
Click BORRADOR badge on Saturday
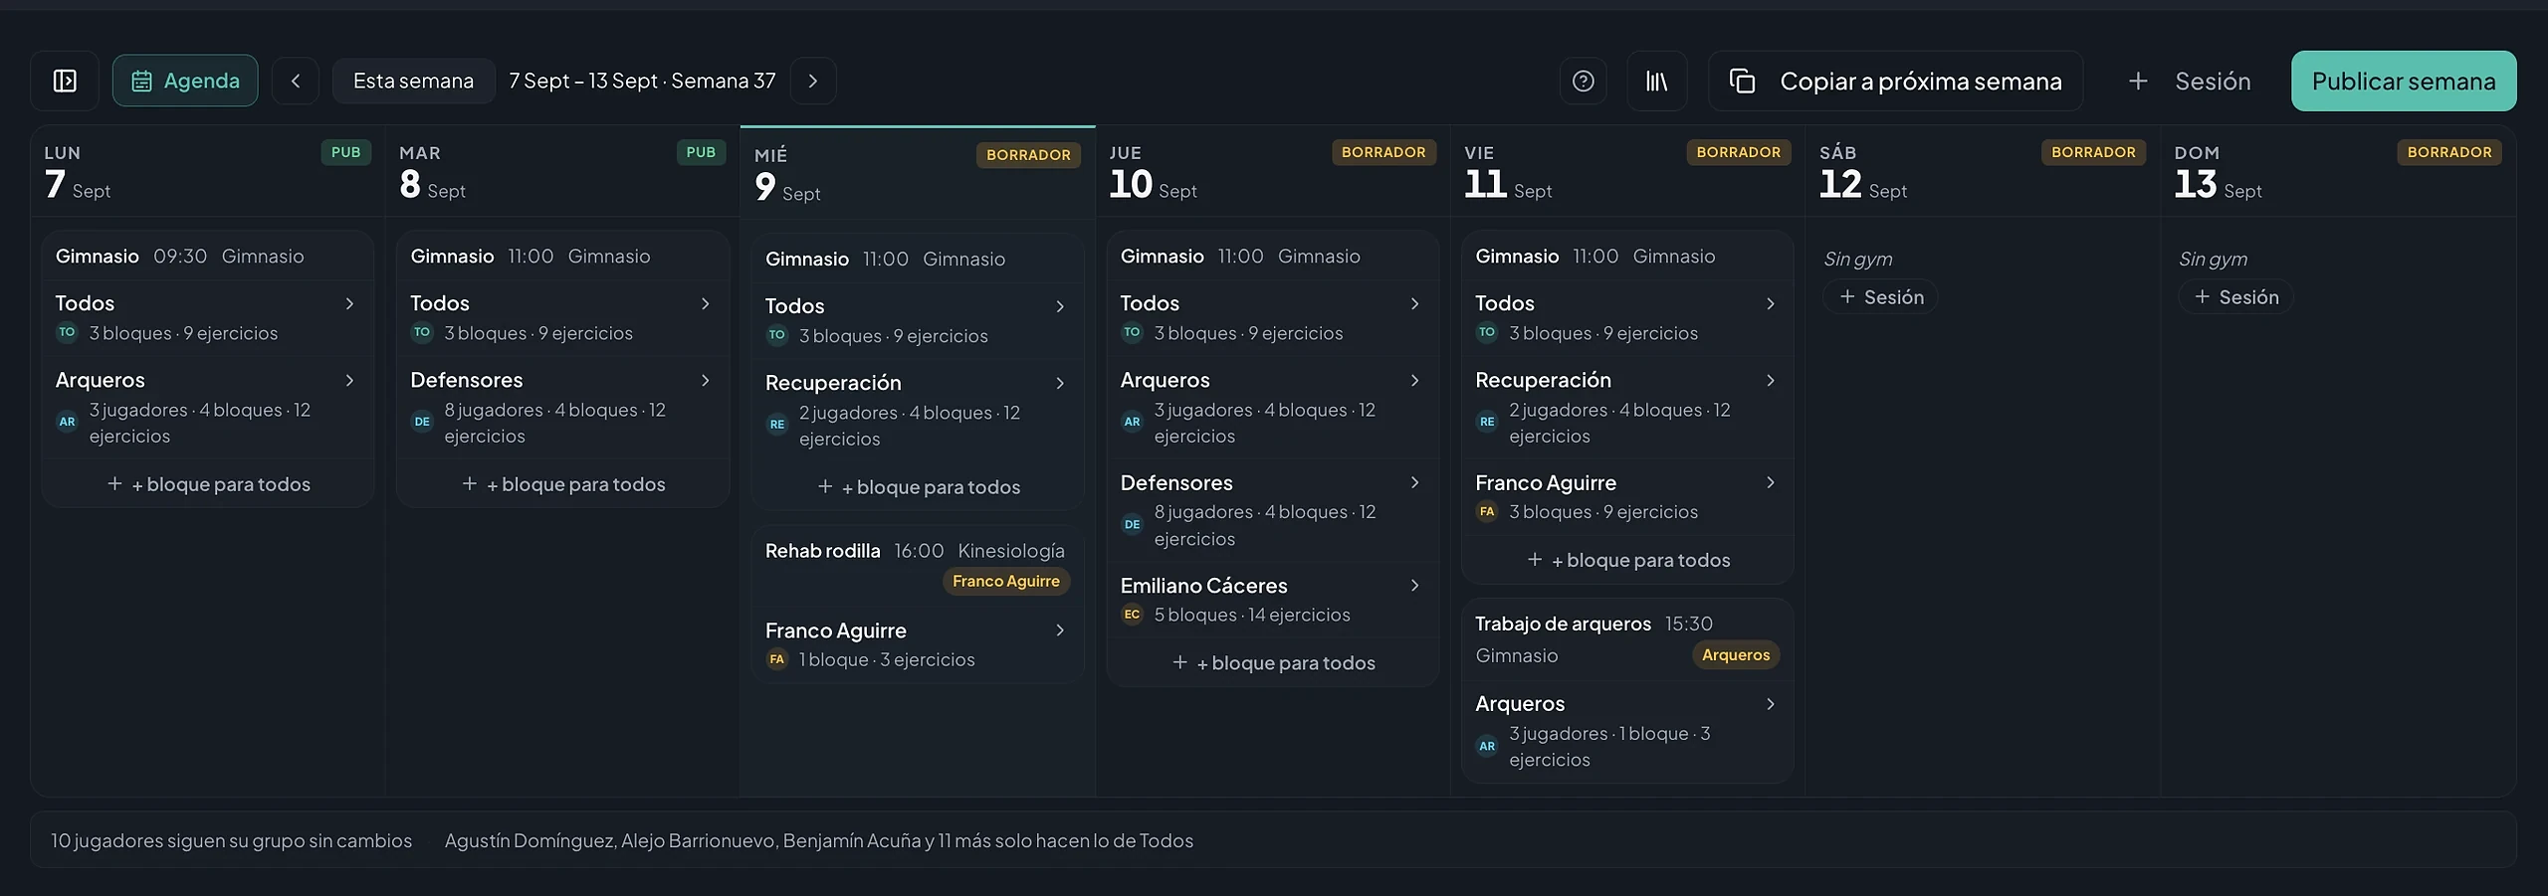2093,152
